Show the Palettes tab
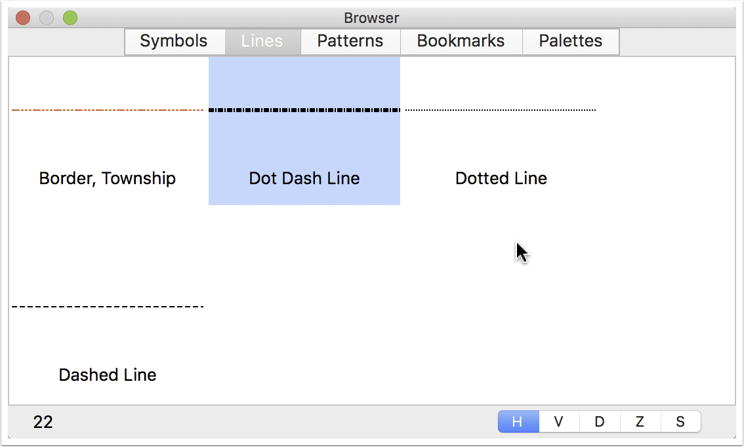The image size is (744, 447). [571, 41]
